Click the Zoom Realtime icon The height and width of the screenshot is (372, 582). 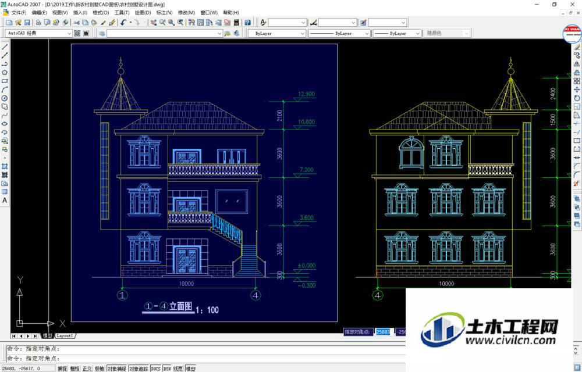tap(162, 23)
